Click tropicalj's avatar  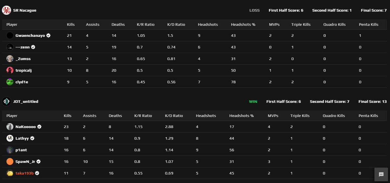tap(10, 70)
